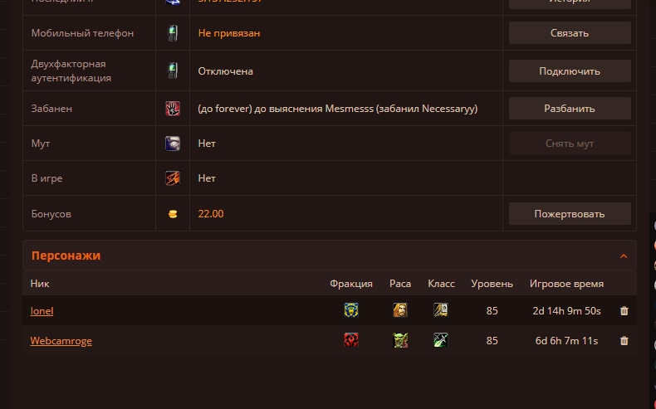The width and height of the screenshot is (656, 409).
Task: Click the Horde faction icon for Webcamroge
Action: click(351, 340)
